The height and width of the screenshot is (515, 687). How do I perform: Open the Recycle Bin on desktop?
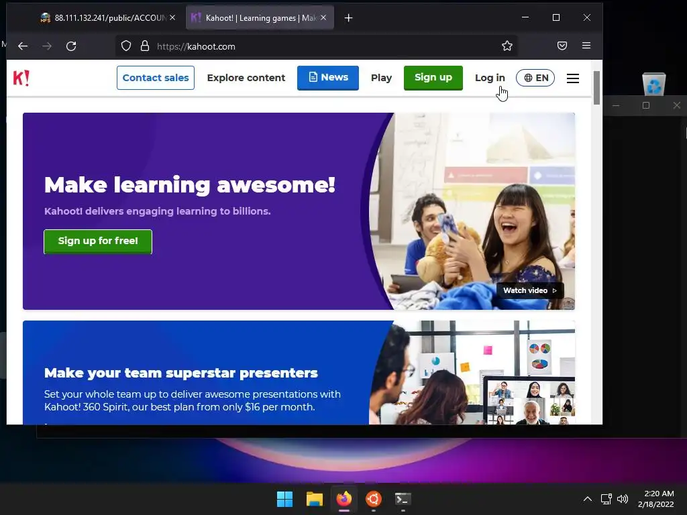click(653, 84)
